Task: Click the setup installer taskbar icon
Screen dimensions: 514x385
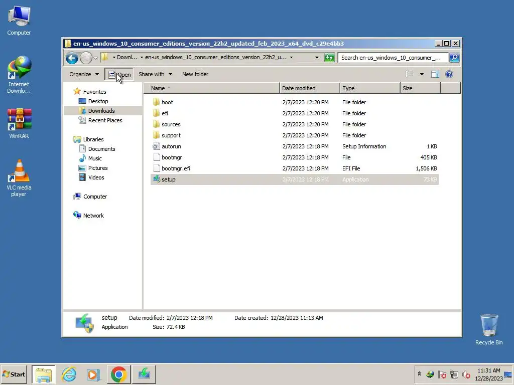Action: click(x=144, y=374)
